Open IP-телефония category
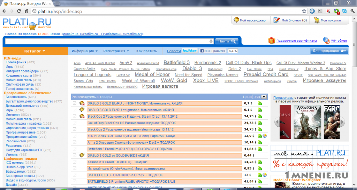This screenshot has height=190, width=357. point(16,62)
